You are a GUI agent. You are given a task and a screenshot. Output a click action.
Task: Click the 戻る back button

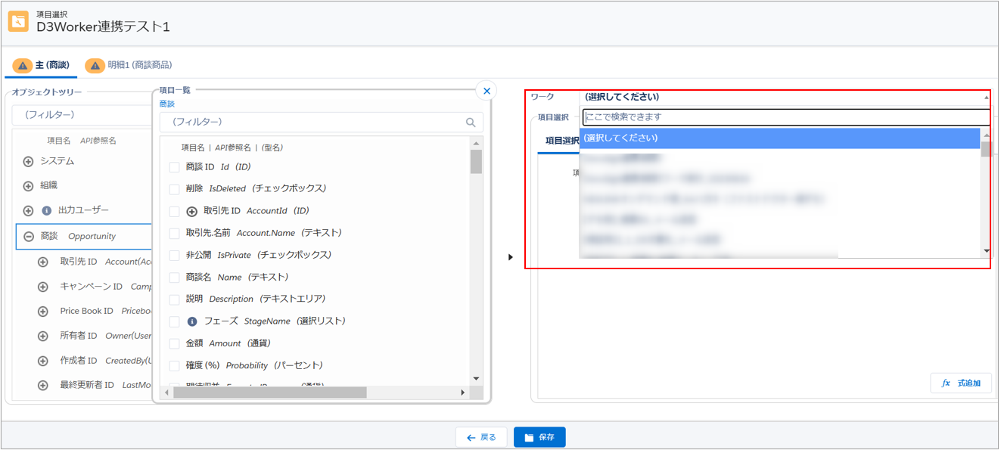[480, 437]
